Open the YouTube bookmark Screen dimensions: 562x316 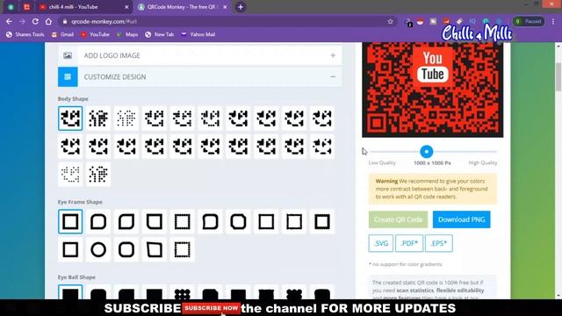click(x=95, y=34)
